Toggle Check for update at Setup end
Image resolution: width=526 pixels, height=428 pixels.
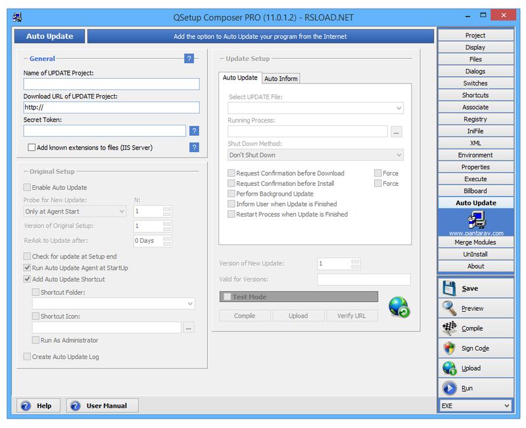(27, 256)
